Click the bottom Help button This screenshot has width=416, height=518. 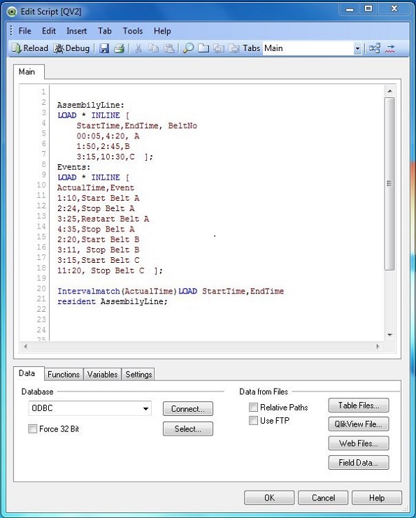click(377, 498)
